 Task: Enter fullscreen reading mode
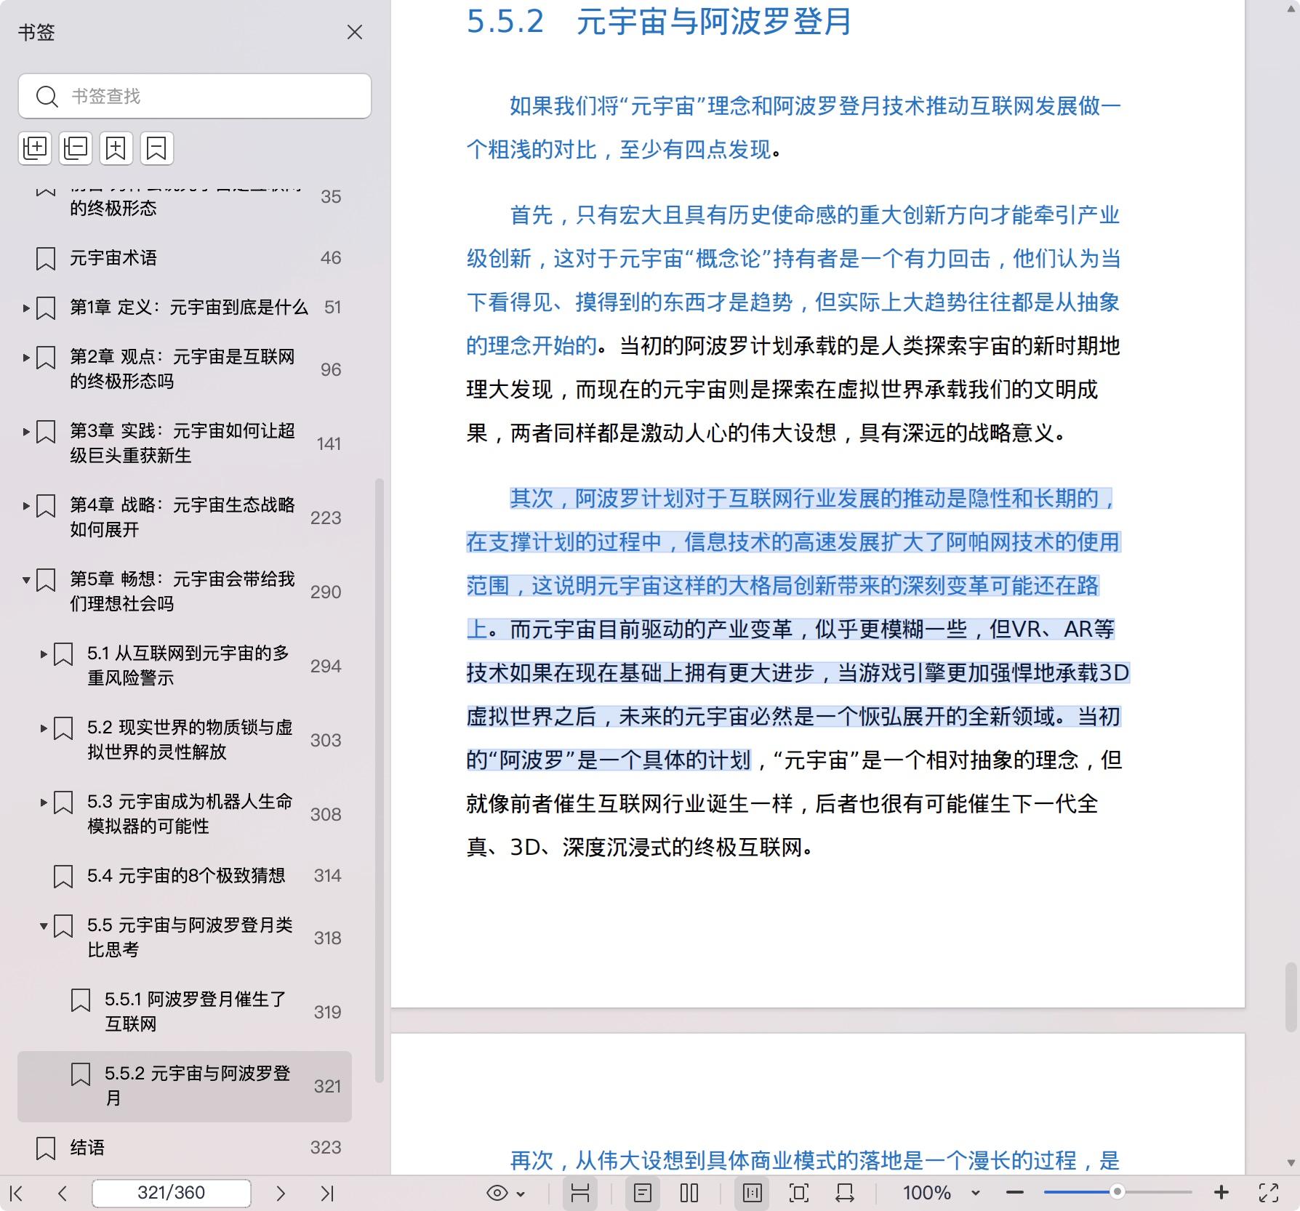[1269, 1193]
